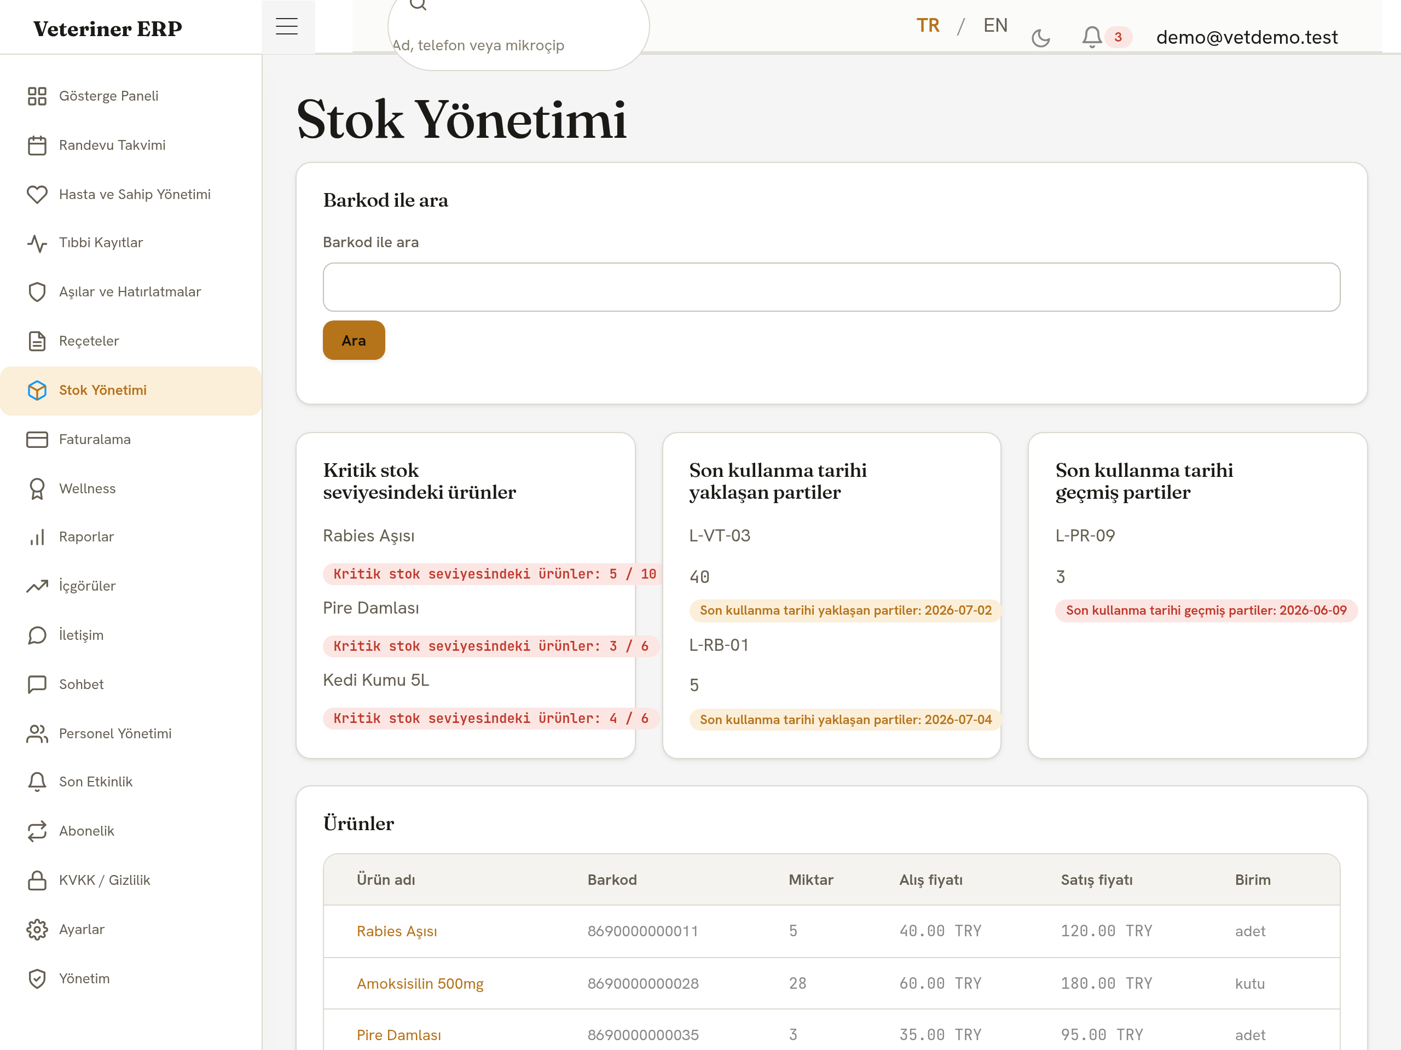Click the gear icon for Ayarlar
Viewport: 1401px width, 1050px height.
[37, 930]
